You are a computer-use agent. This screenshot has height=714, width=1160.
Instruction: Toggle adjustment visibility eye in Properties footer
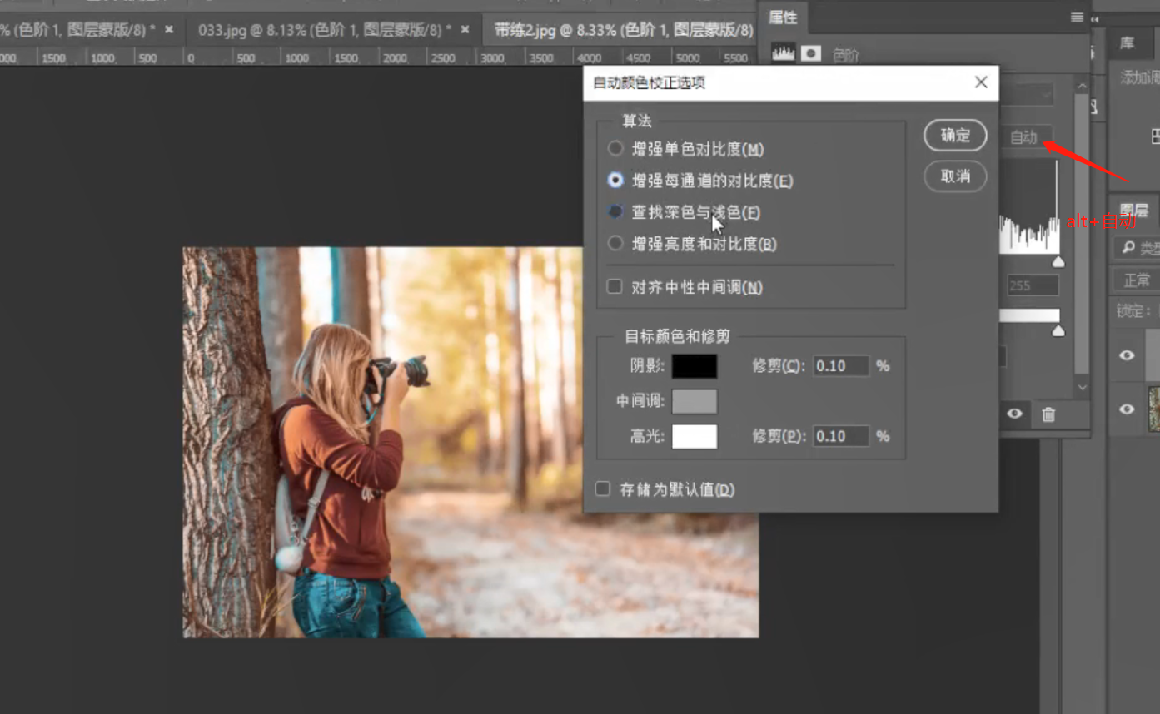coord(1014,414)
